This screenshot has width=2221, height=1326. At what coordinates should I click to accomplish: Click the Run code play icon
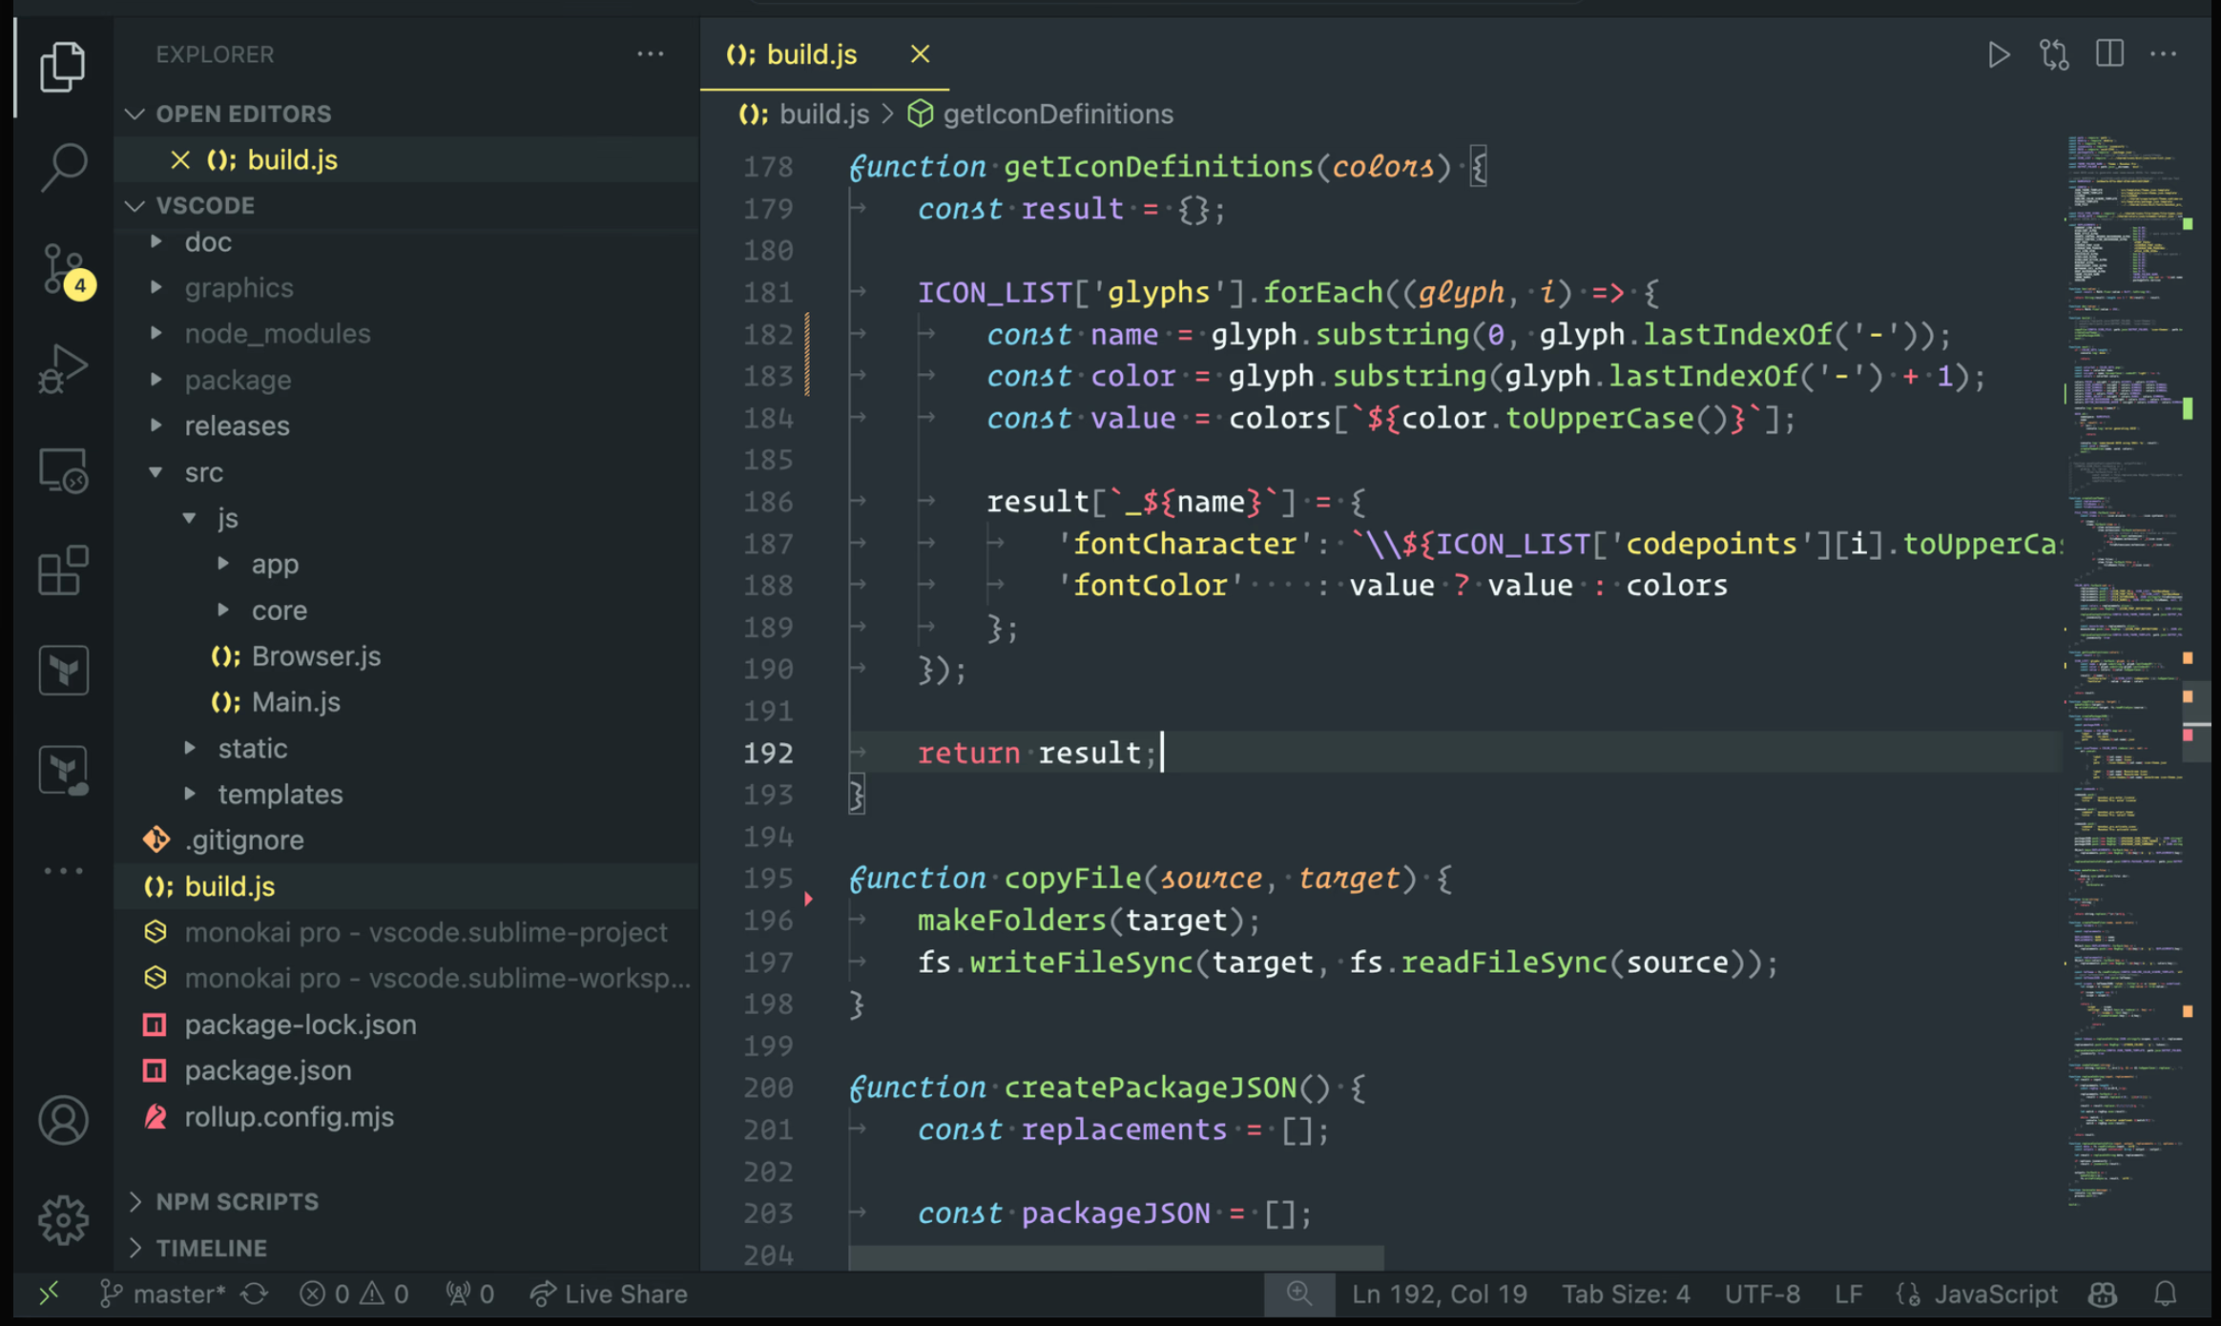point(1999,55)
